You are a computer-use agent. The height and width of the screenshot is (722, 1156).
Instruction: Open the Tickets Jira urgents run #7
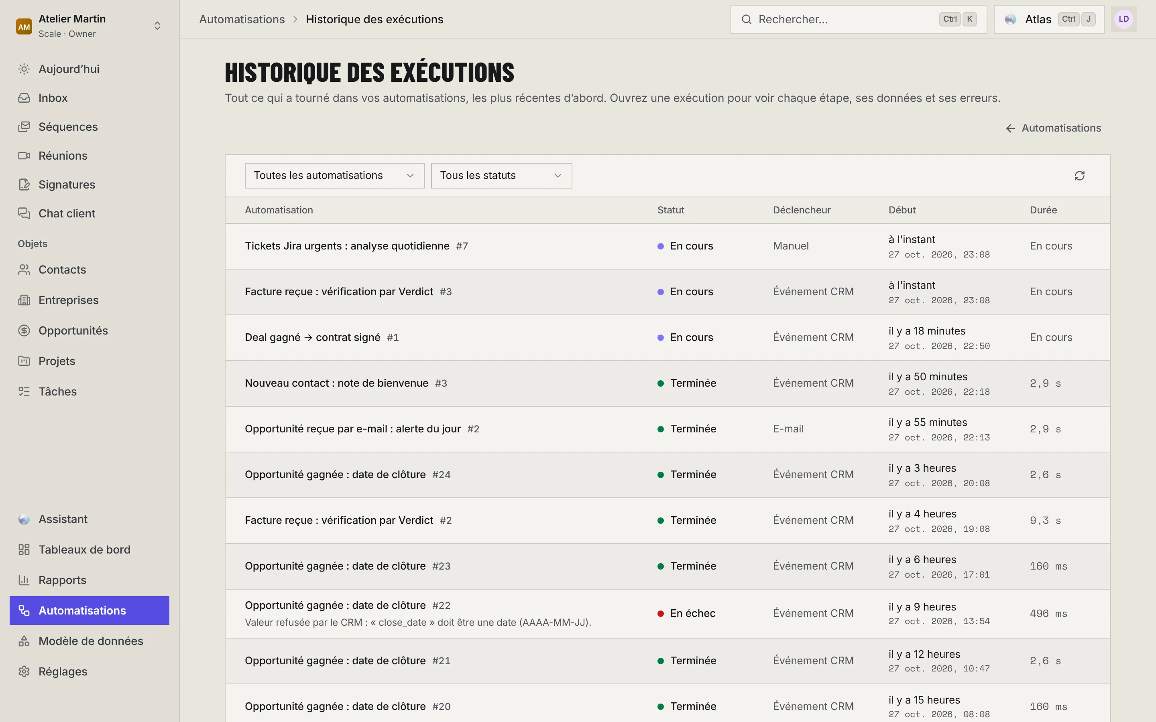tap(668, 246)
